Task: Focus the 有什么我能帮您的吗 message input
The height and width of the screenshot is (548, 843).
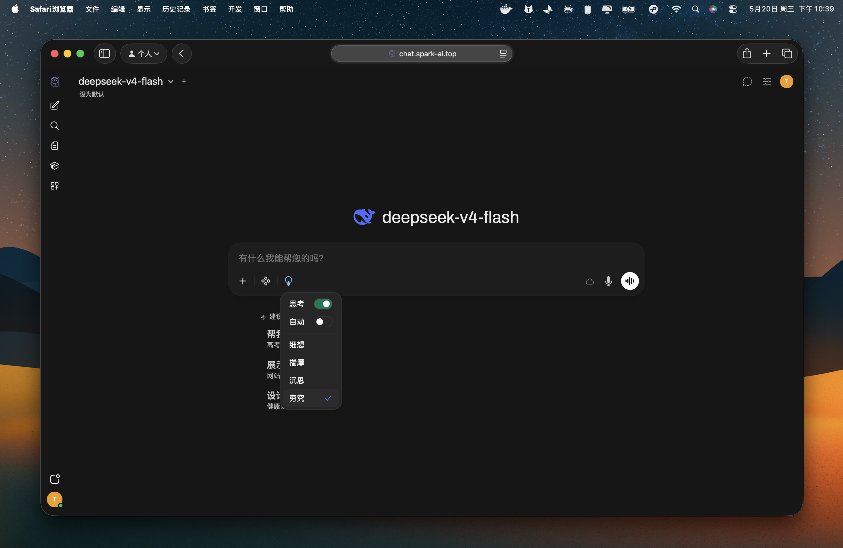Action: point(436,258)
